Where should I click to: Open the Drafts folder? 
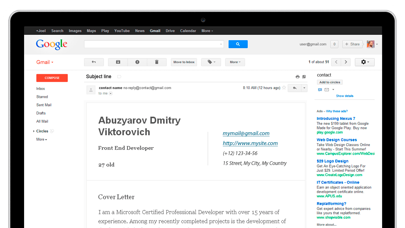(x=41, y=113)
